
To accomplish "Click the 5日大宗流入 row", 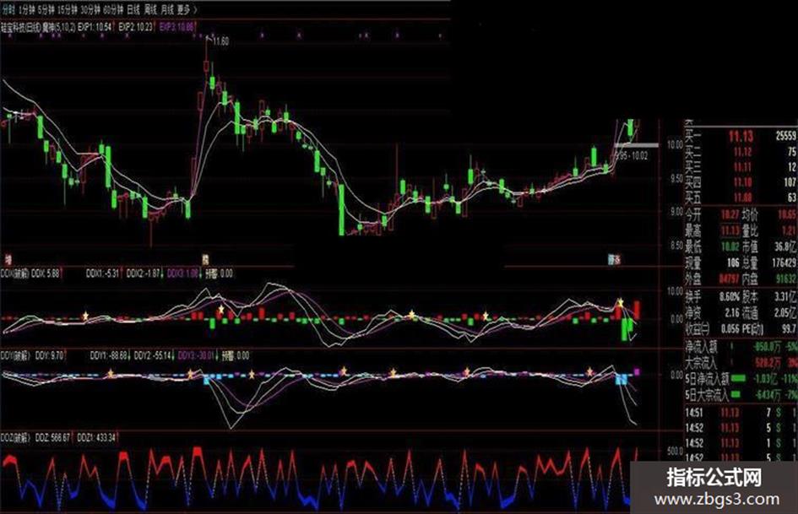I will 741,394.
